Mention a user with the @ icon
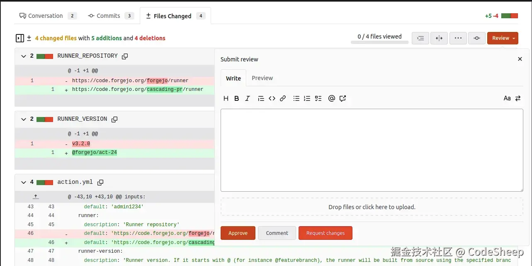This screenshot has height=266, width=532. 331,98
